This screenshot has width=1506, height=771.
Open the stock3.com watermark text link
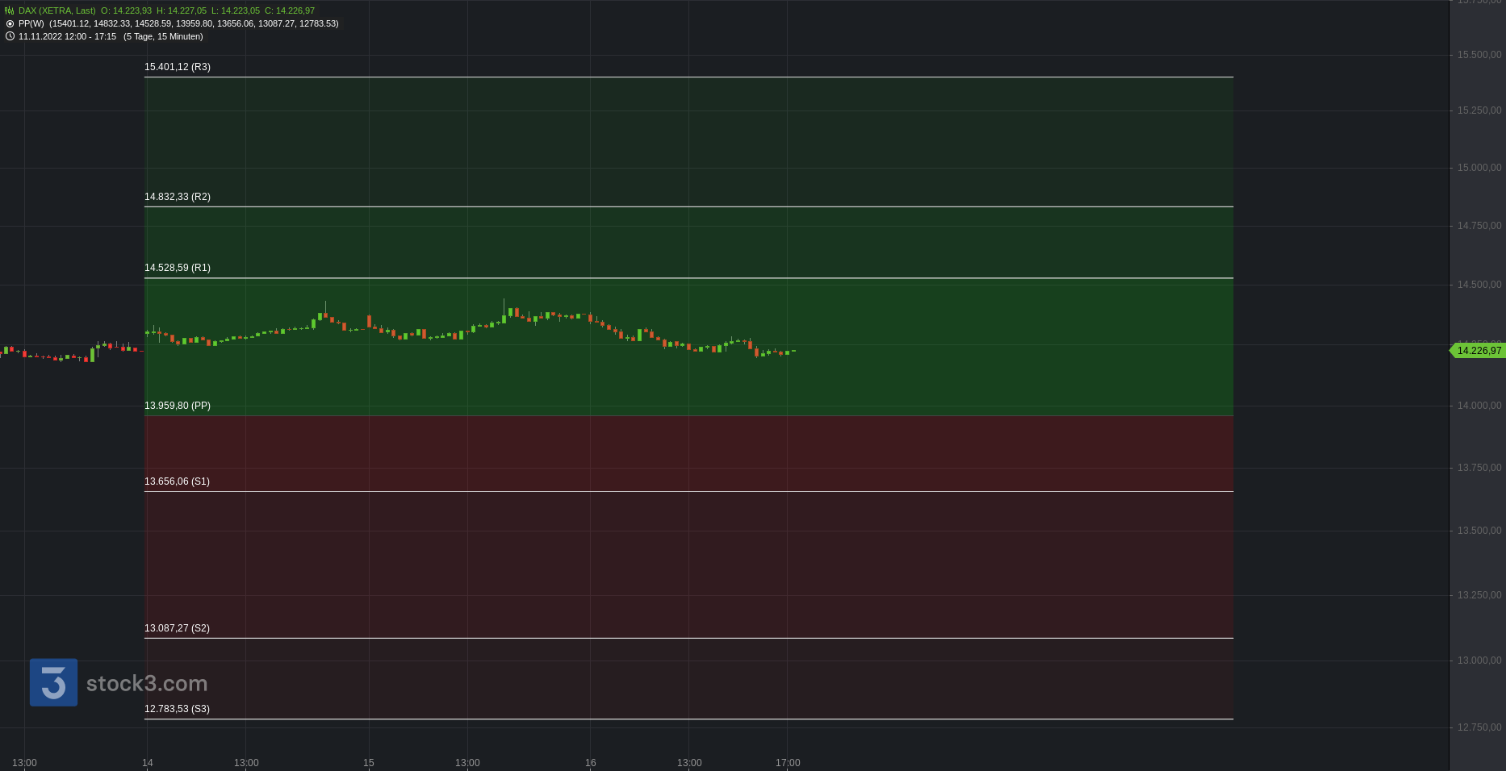click(x=147, y=684)
